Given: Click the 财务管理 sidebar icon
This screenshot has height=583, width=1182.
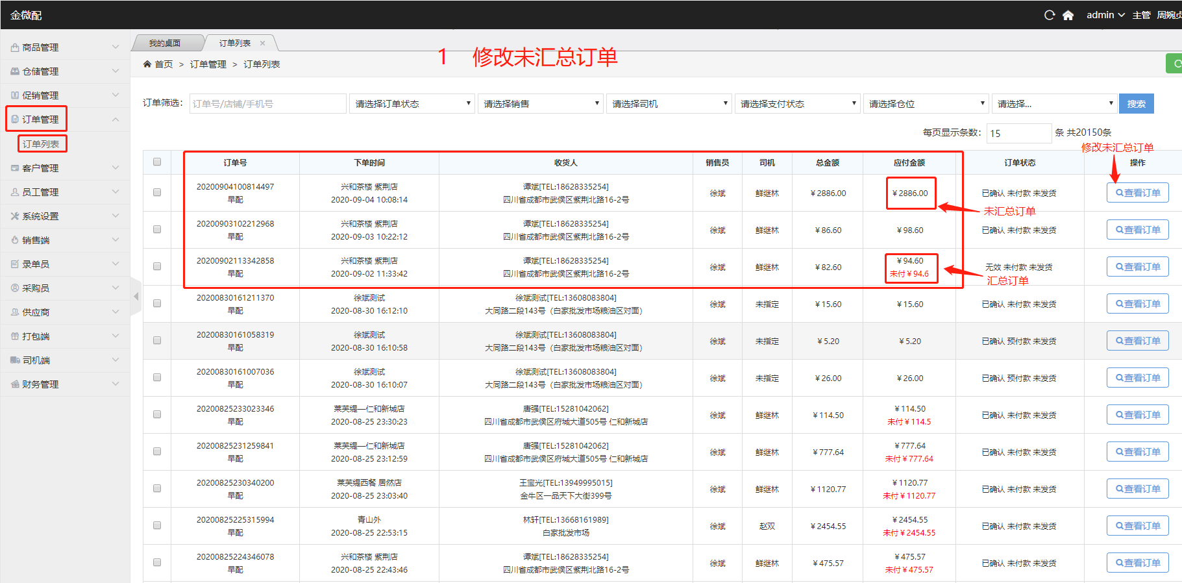Looking at the screenshot, I should 14,384.
